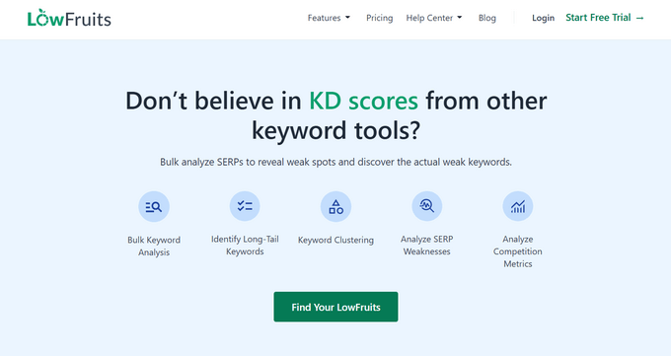The image size is (671, 356).
Task: Expand the Features dropdown menu
Action: 329,18
